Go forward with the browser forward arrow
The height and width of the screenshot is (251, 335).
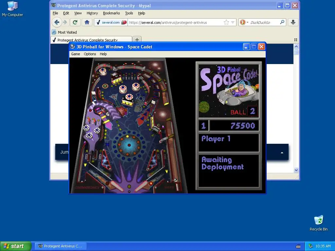tap(65, 22)
